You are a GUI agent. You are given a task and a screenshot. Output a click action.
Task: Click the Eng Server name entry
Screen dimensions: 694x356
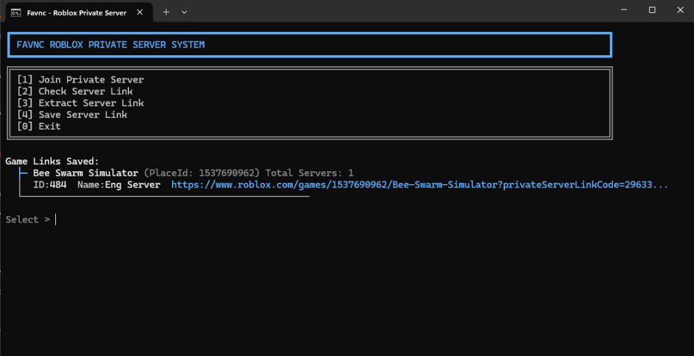coord(119,185)
